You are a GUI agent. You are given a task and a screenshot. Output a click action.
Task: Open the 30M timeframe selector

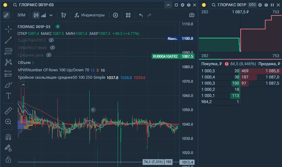tap(21, 15)
